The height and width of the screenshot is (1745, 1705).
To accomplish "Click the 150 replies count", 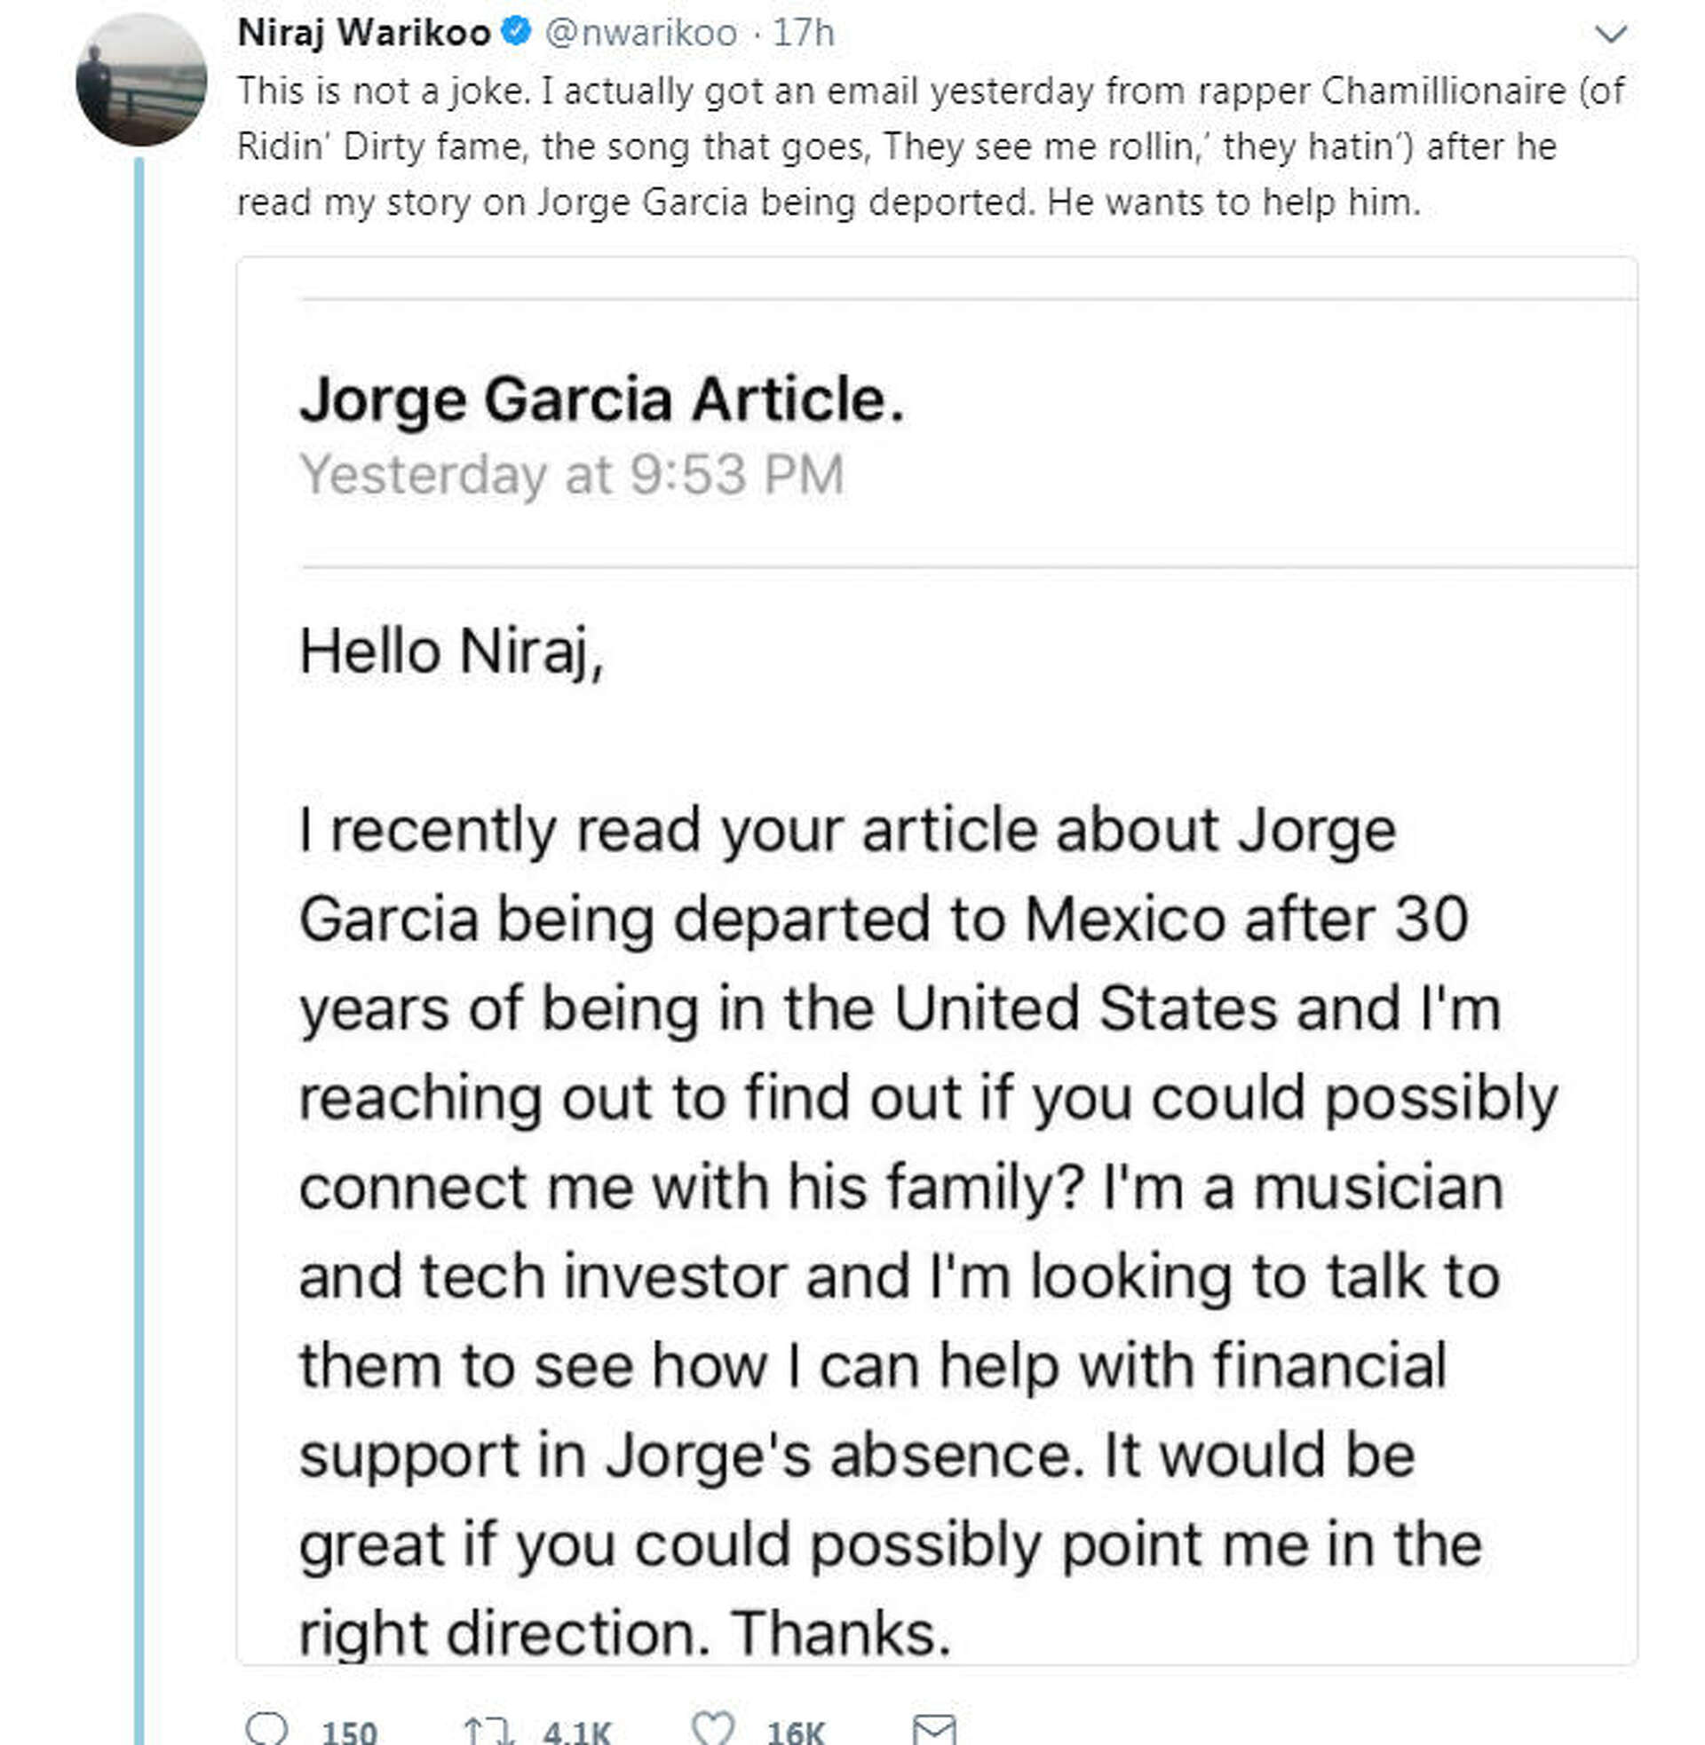I will 349,1731.
